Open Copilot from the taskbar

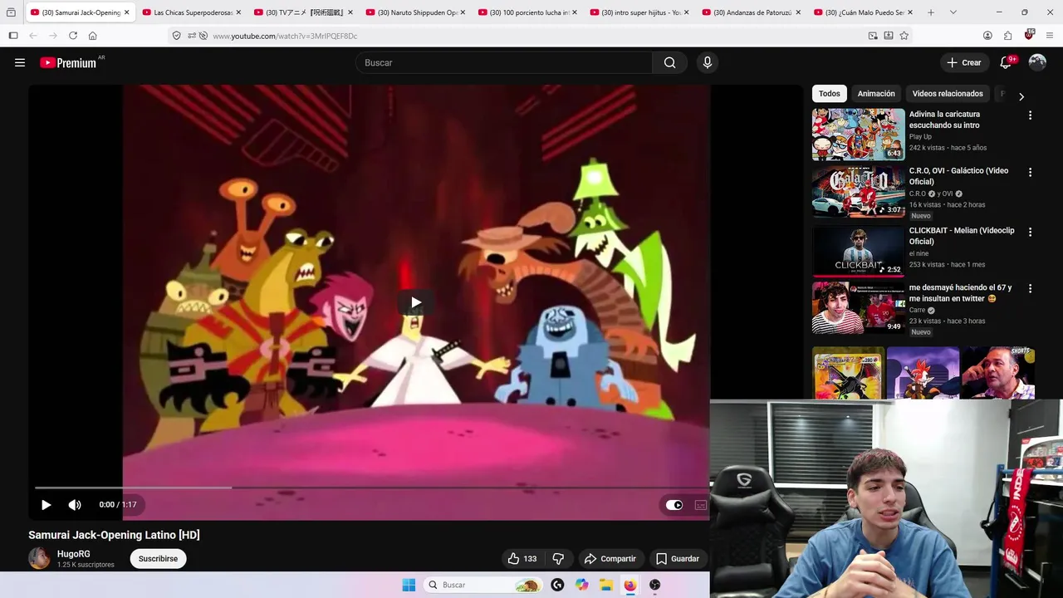coord(582,585)
